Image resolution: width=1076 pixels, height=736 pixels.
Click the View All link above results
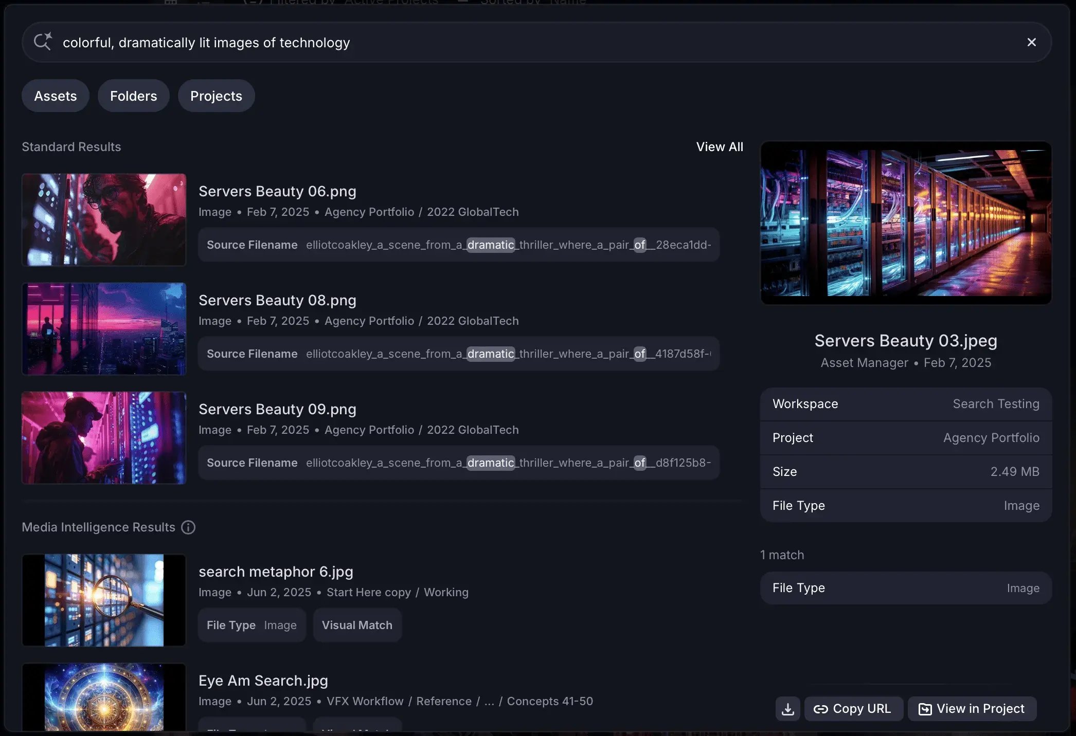[720, 146]
